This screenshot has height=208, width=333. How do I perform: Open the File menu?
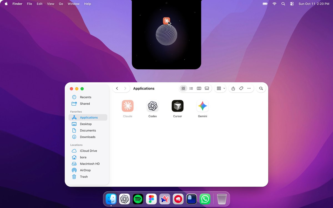(x=29, y=4)
